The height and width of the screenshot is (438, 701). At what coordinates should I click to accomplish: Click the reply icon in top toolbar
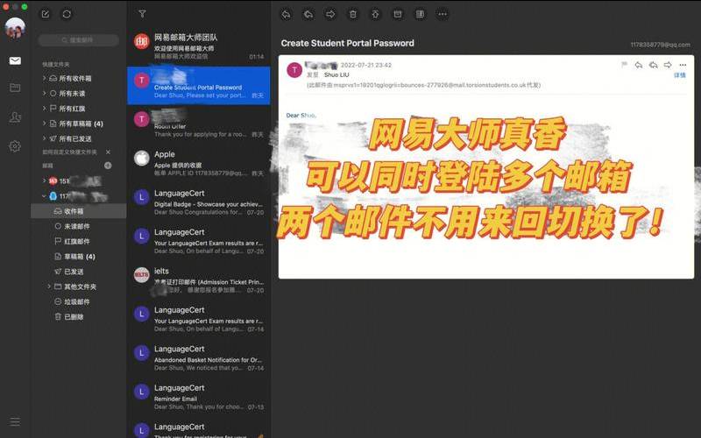pos(287,14)
